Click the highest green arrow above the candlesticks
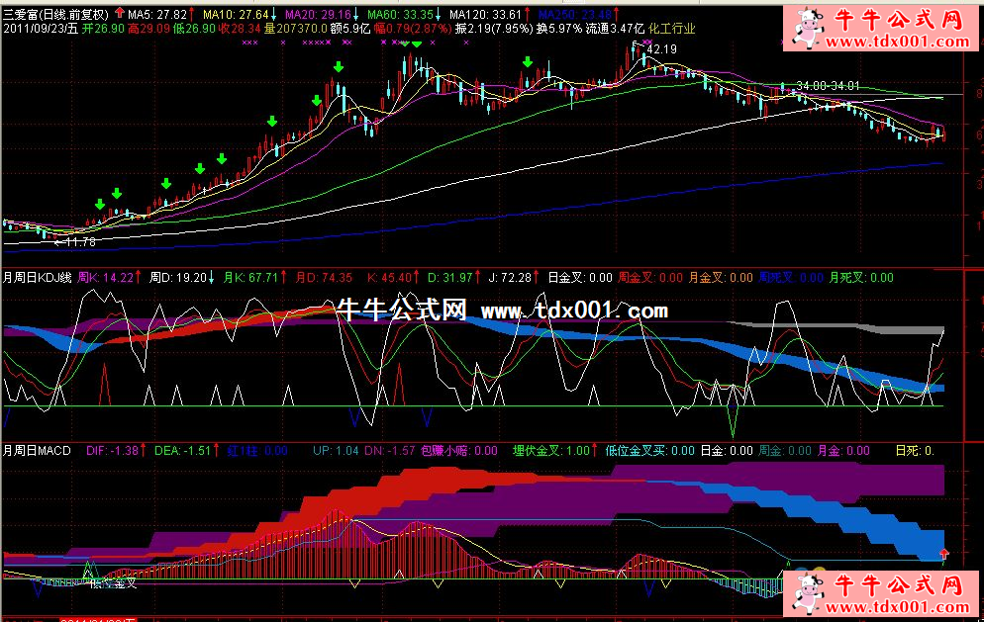 pos(417,43)
